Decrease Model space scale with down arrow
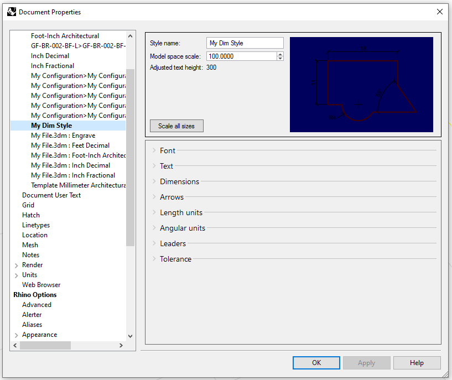This screenshot has height=380, width=452. (x=280, y=59)
